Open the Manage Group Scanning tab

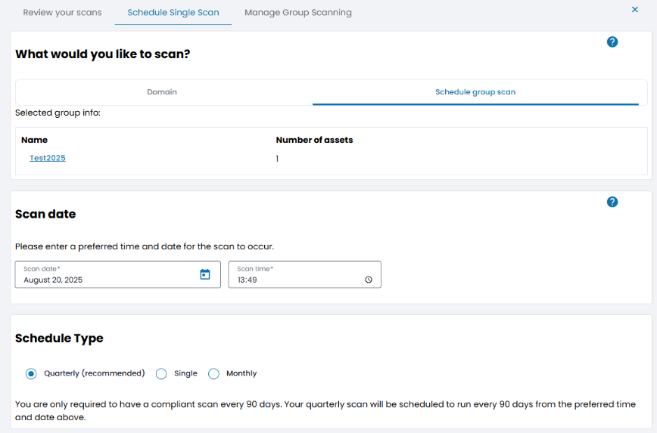point(297,13)
